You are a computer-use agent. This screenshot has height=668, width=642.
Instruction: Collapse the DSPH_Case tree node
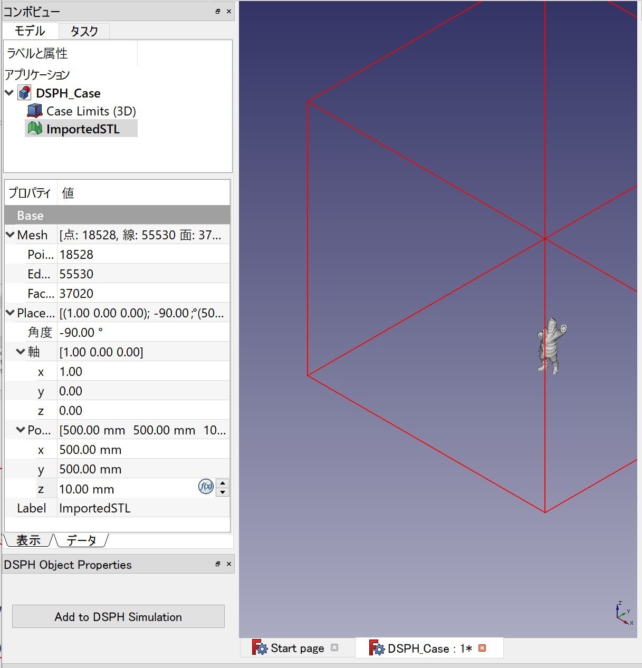[9, 93]
